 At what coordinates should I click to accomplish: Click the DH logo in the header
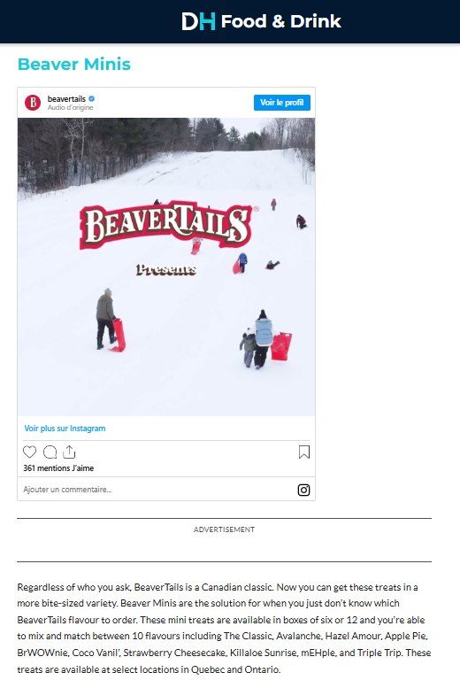[x=198, y=21]
